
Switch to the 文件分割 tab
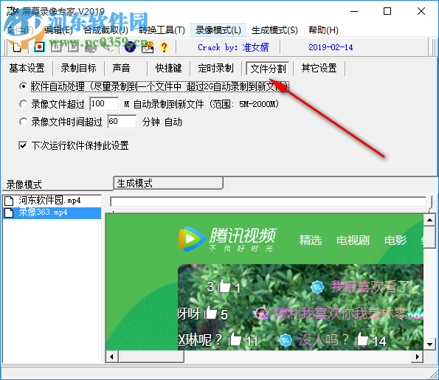[269, 69]
